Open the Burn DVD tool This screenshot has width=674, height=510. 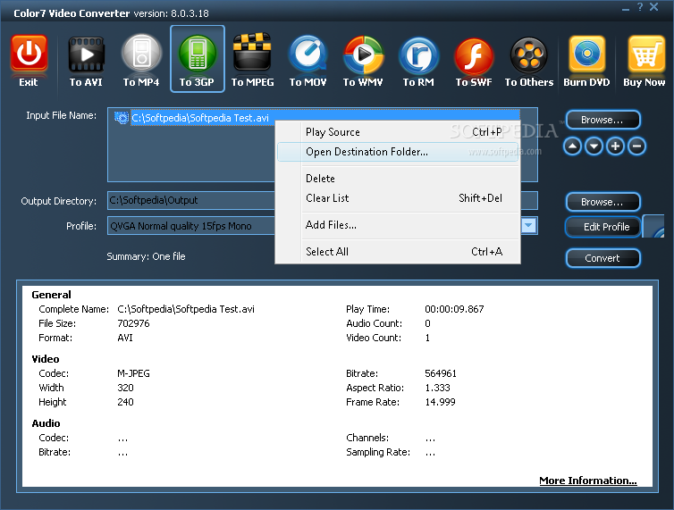[586, 61]
